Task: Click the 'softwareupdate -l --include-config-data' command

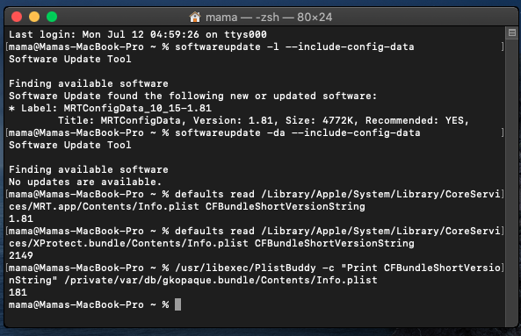Action: point(294,46)
